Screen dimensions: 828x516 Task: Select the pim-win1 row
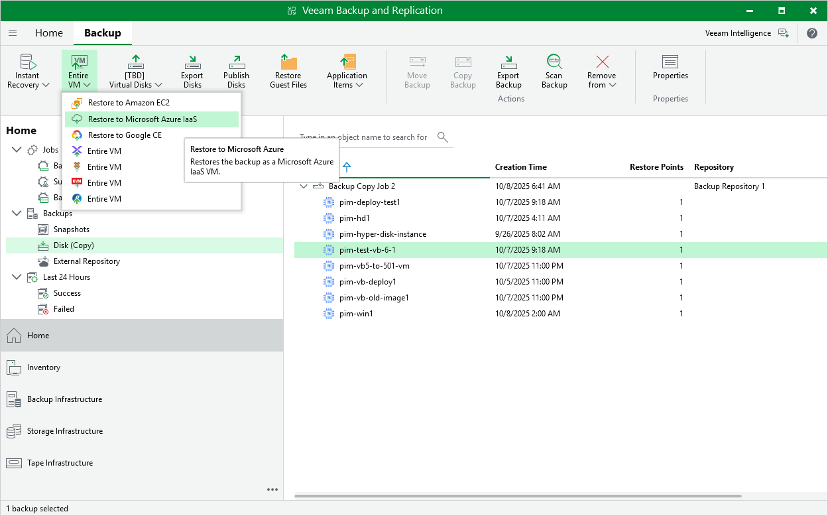tap(561, 314)
